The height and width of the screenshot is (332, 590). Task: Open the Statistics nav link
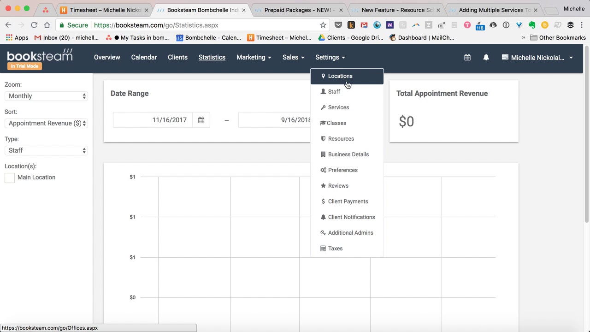coord(212,57)
